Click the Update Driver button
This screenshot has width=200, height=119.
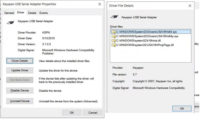click(20, 70)
